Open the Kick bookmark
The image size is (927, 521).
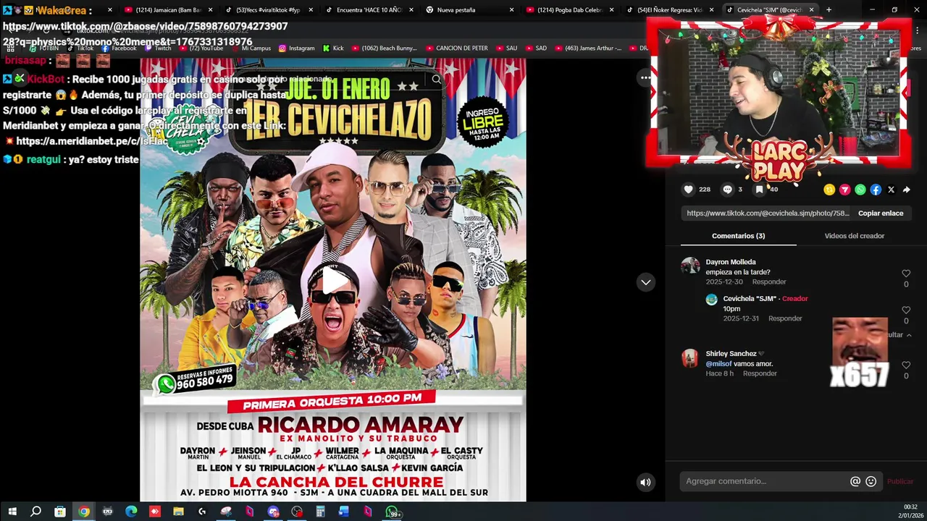click(333, 48)
